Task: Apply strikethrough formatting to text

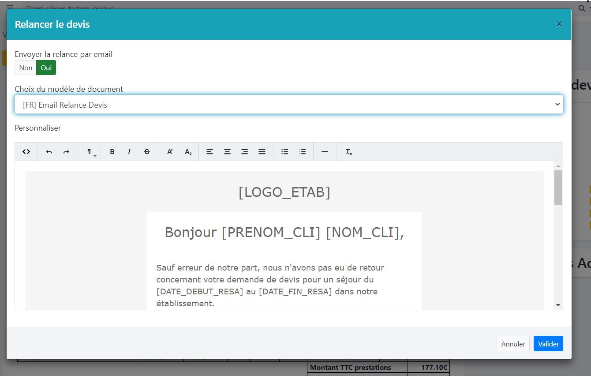Action: 147,152
